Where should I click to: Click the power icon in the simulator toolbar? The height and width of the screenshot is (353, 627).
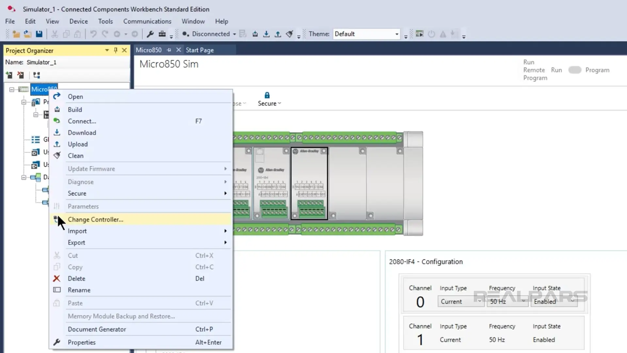click(x=431, y=34)
